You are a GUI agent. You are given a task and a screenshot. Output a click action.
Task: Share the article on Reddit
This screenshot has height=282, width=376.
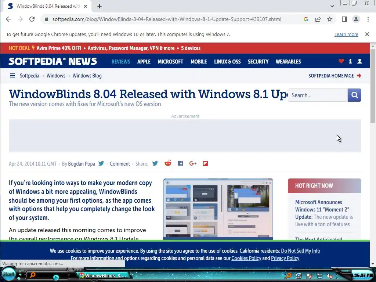point(168,163)
